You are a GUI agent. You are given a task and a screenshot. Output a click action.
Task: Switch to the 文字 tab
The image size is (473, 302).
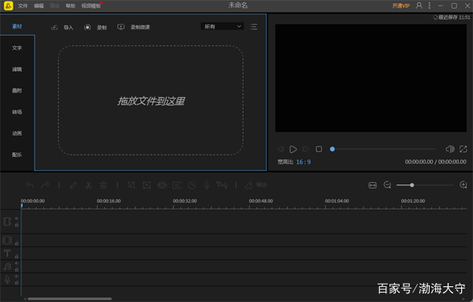pyautogui.click(x=17, y=48)
